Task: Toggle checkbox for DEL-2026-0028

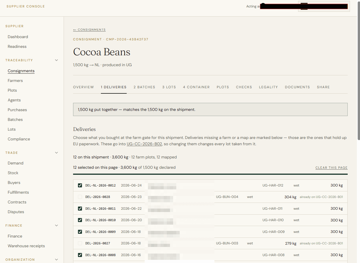Action: (x=80, y=197)
